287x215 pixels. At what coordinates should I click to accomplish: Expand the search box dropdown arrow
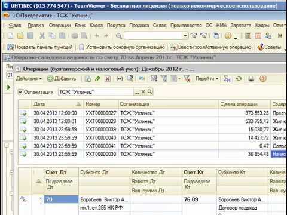(x=185, y=36)
